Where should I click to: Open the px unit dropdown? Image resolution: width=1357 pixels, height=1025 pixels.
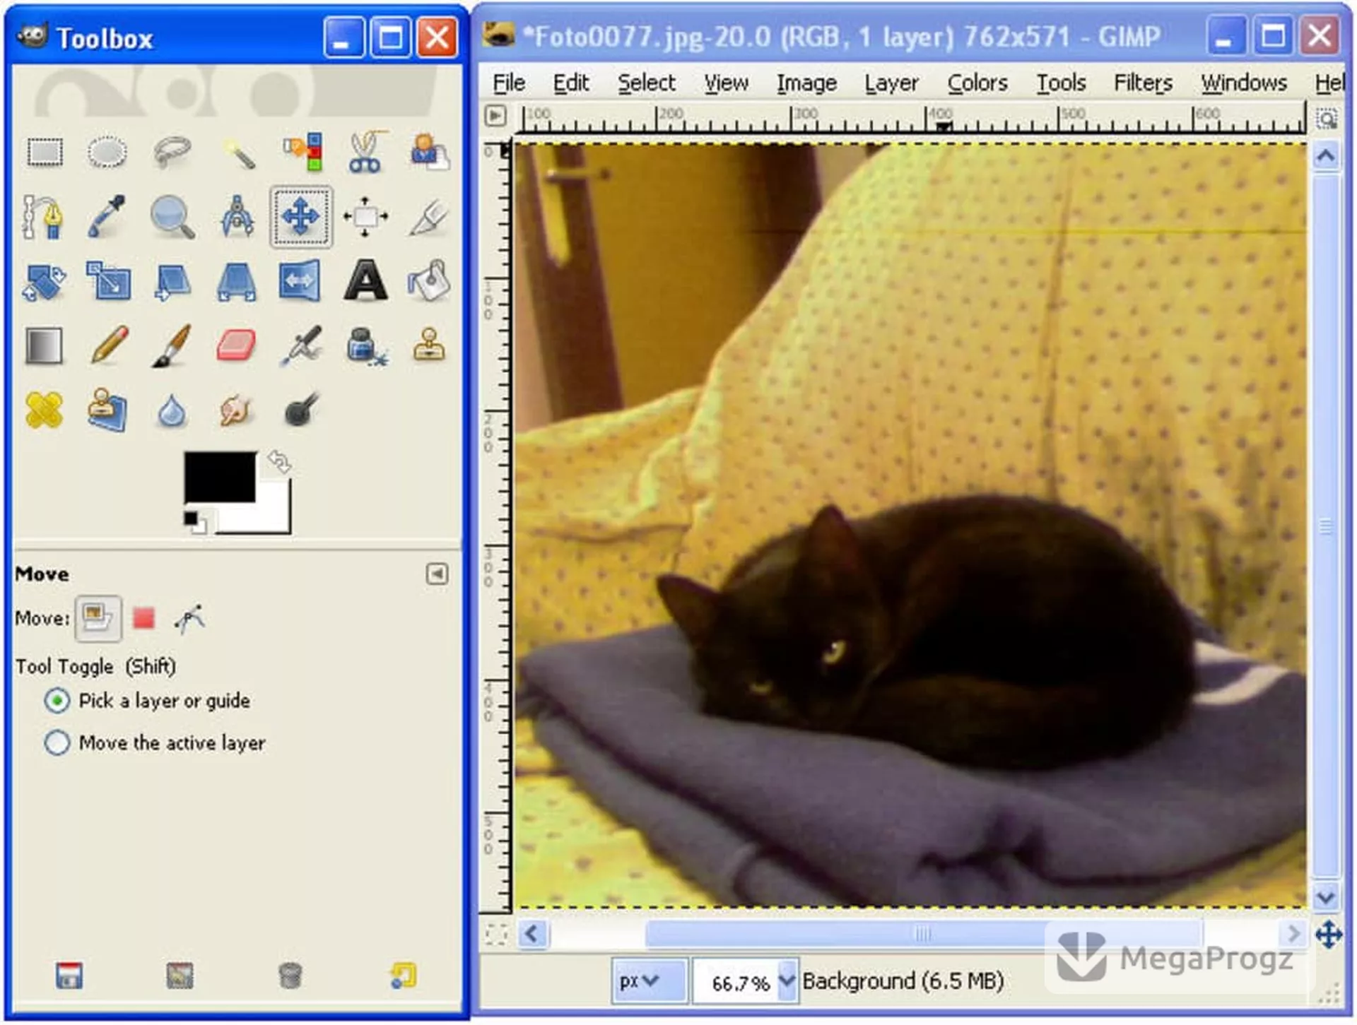click(650, 981)
